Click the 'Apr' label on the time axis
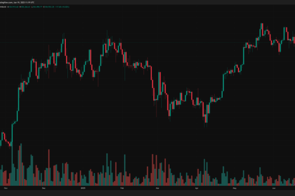295x196 pixels. pos(197,188)
